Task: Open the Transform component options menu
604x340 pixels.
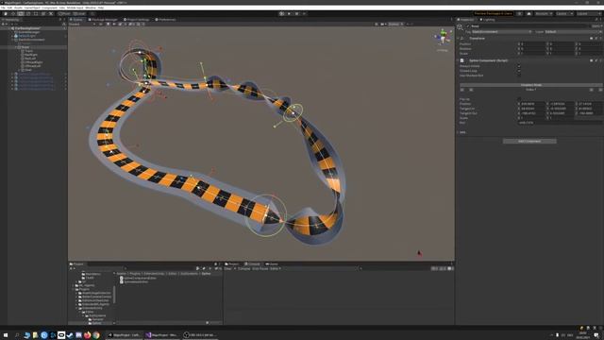Action: click(600, 39)
